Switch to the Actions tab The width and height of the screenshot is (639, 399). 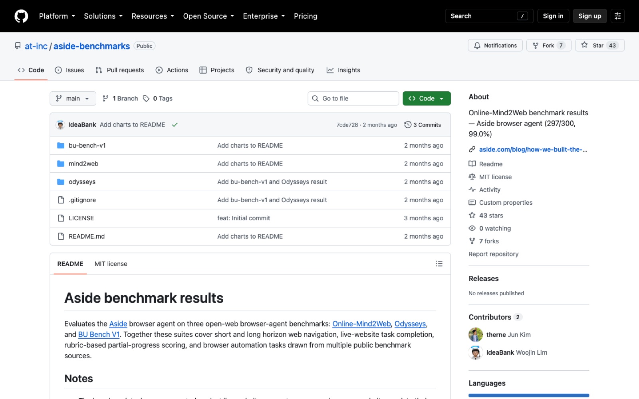[172, 70]
